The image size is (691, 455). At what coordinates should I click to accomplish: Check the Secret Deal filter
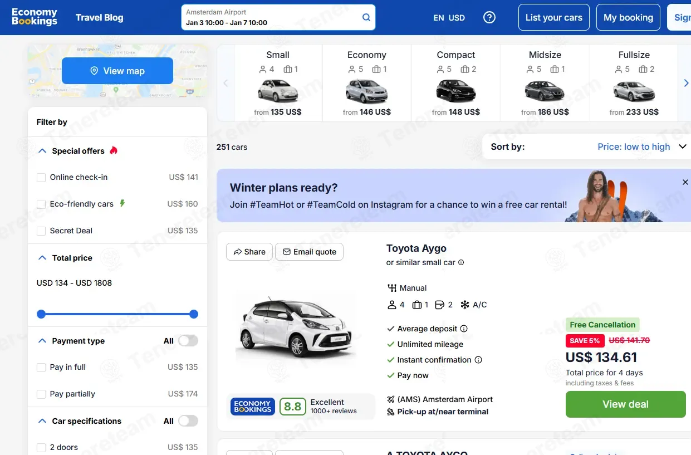pyautogui.click(x=41, y=231)
